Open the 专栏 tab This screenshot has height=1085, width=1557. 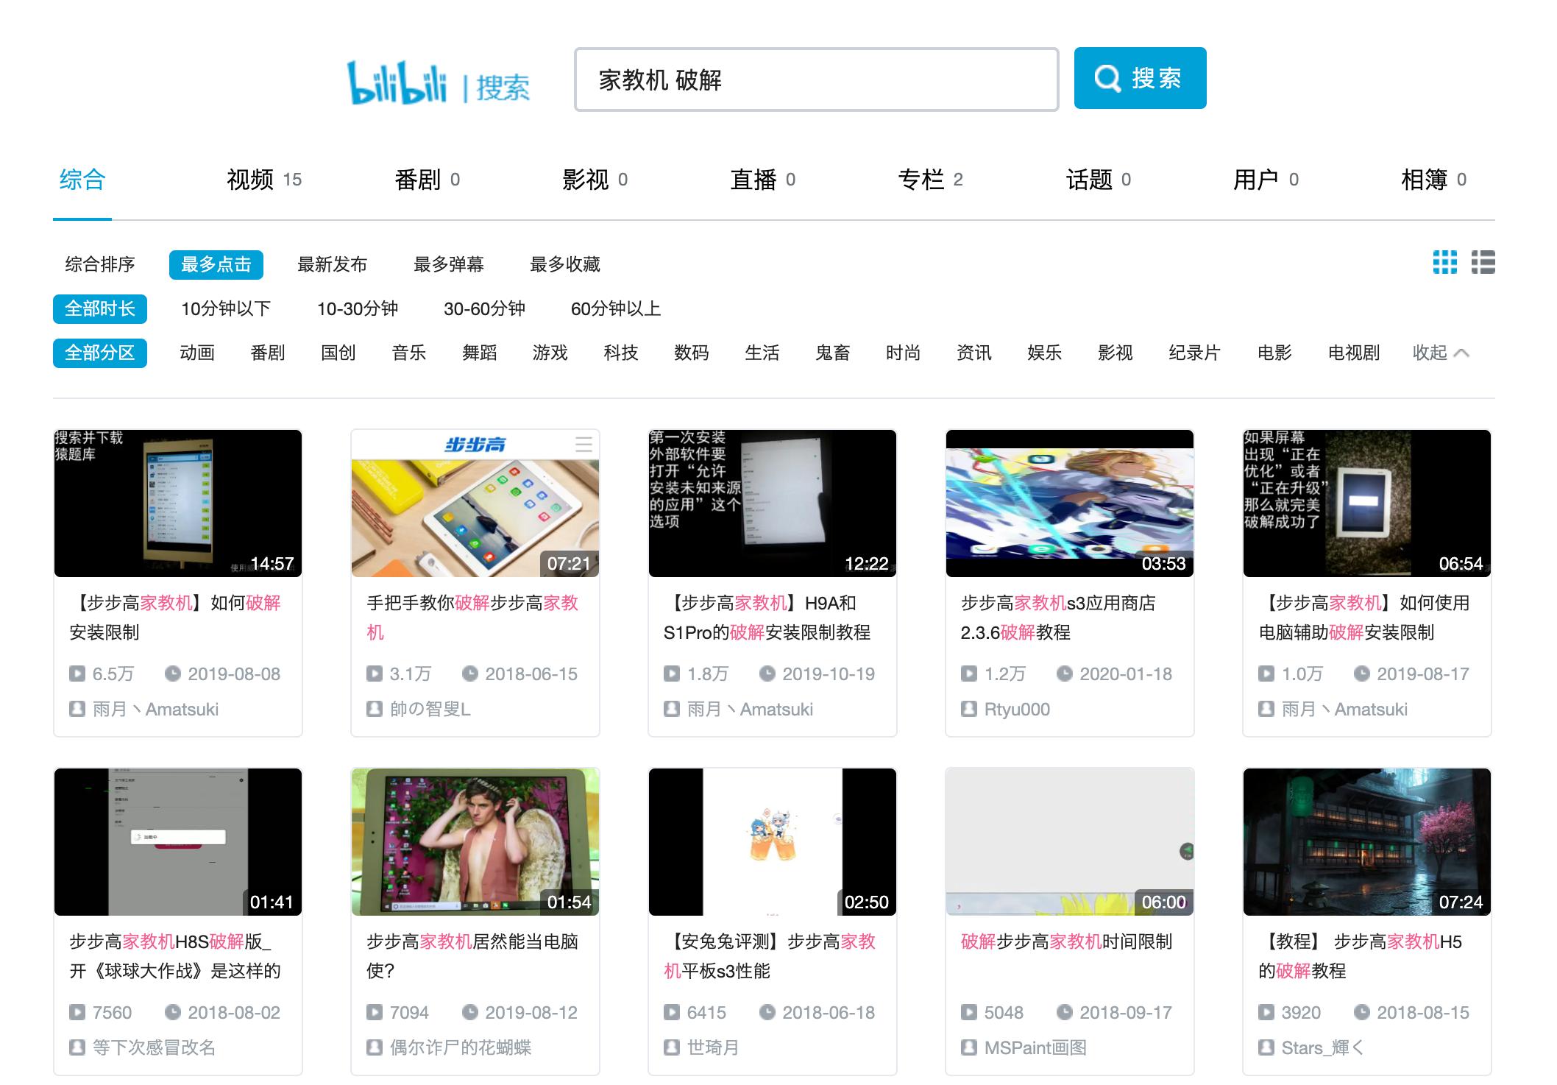point(921,178)
